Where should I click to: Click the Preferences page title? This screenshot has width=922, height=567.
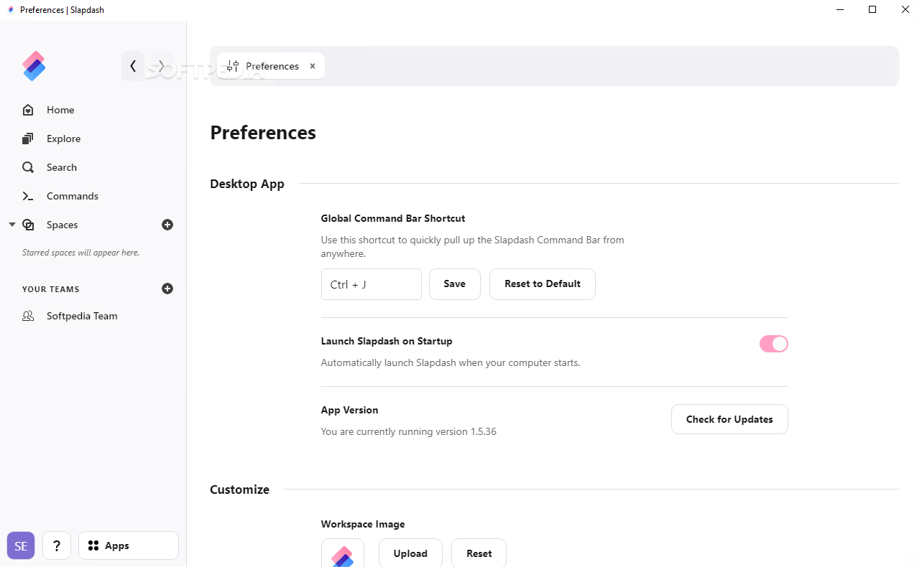coord(263,133)
